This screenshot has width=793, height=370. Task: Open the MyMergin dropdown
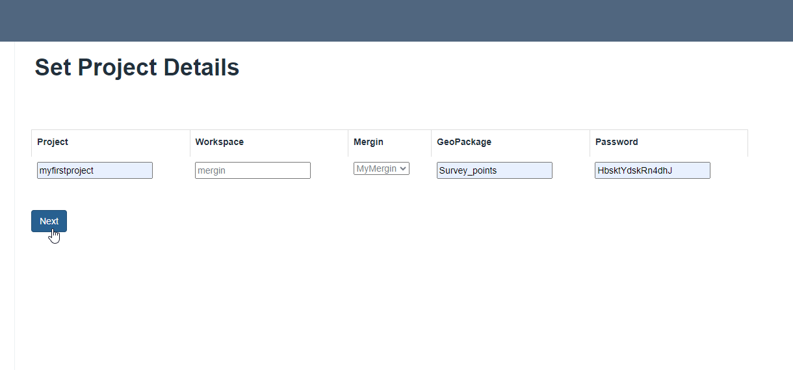pos(381,169)
